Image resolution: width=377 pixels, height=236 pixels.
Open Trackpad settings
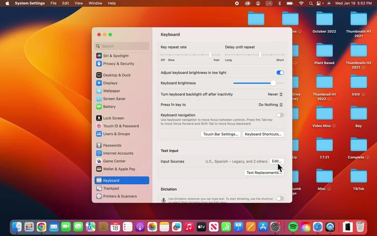[x=111, y=189]
